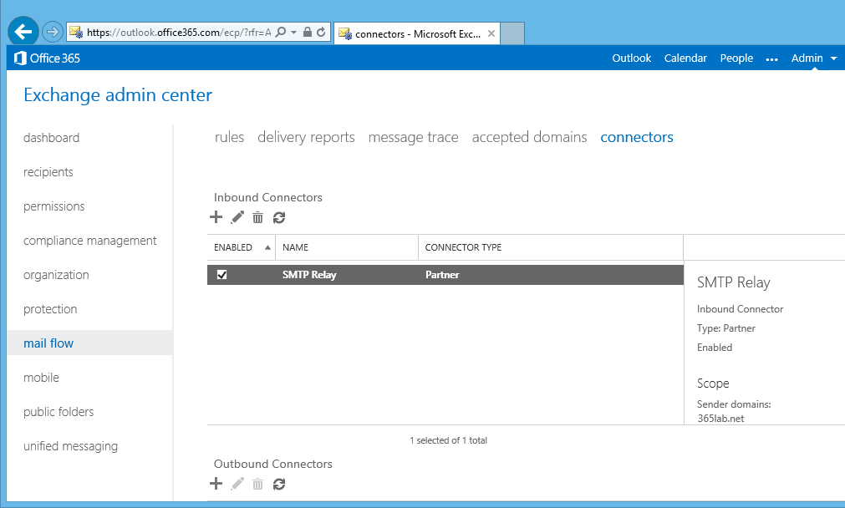
Task: Uncheck the SMTP Relay enabled checkbox
Action: pyautogui.click(x=221, y=275)
